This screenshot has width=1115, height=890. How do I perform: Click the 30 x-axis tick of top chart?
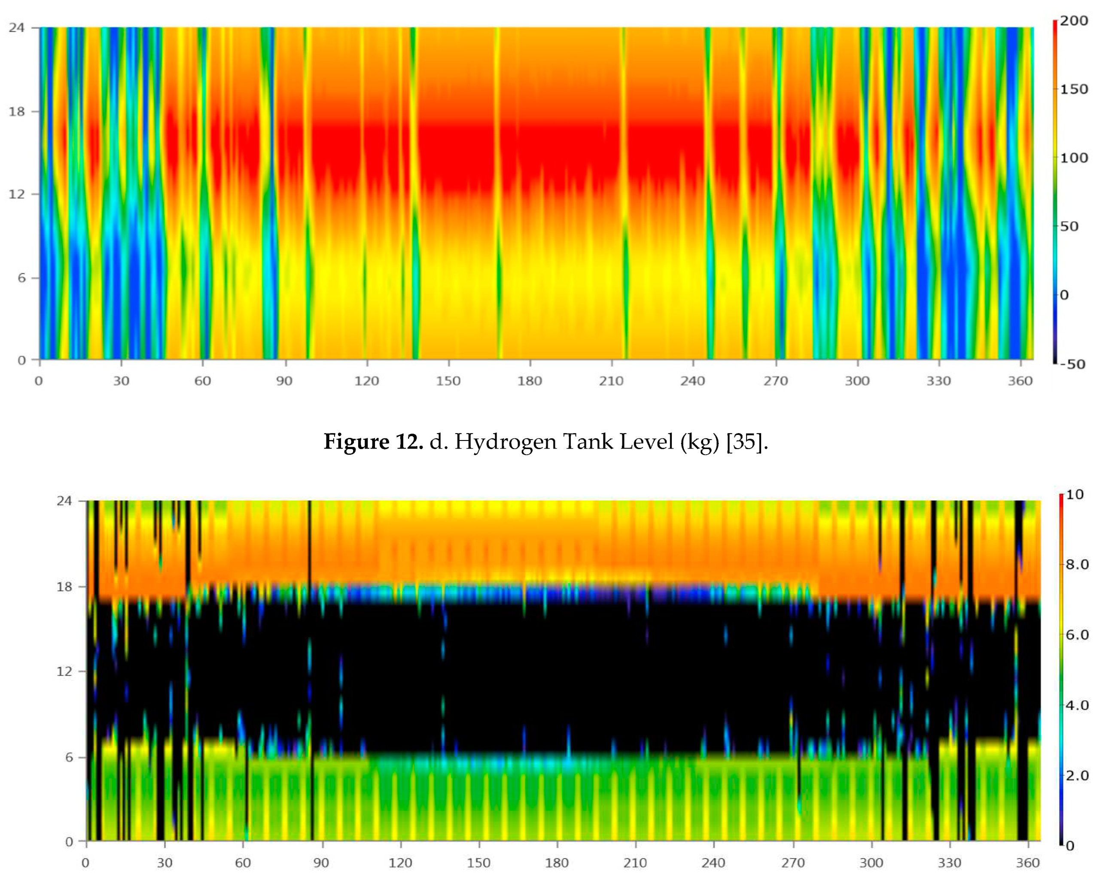tap(121, 381)
